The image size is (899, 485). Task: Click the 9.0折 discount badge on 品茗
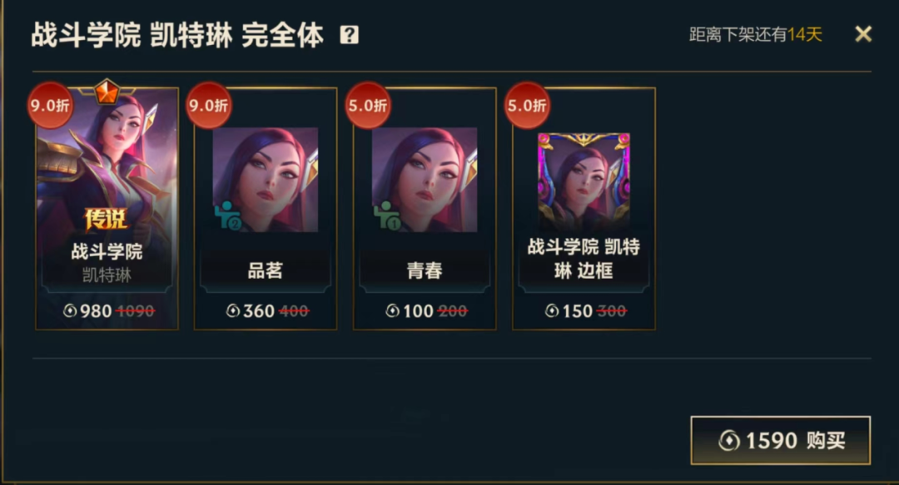point(209,105)
